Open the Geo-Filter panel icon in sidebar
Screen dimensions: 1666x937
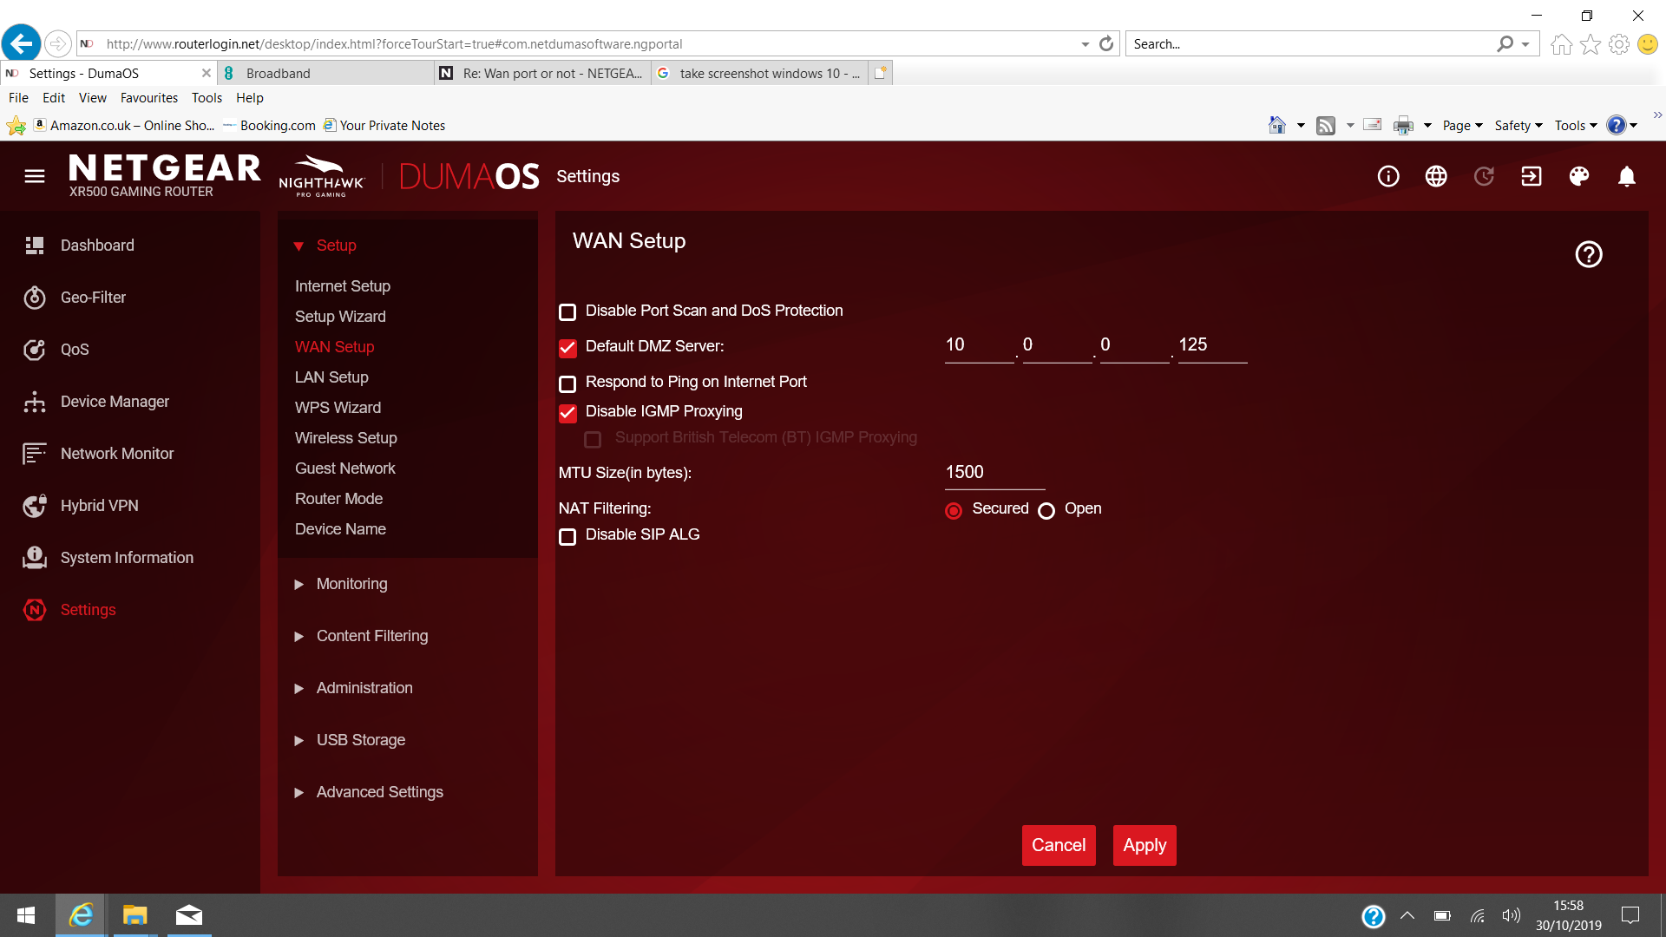click(35, 297)
